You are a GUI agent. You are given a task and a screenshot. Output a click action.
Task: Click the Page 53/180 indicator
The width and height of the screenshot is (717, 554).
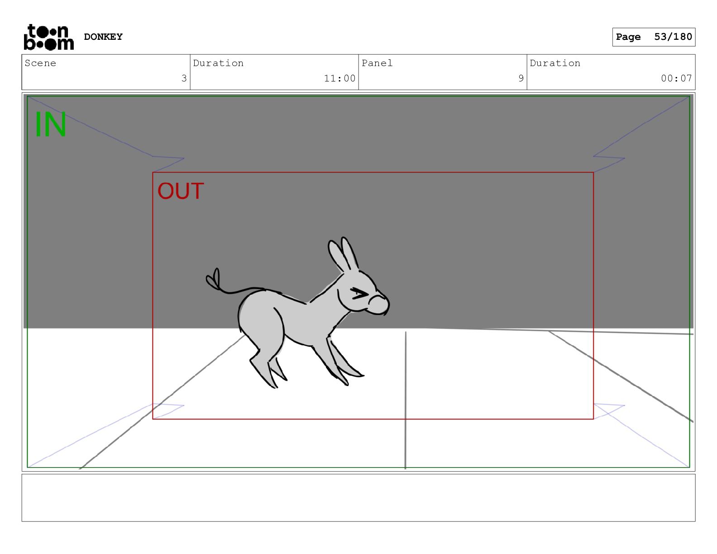pos(654,37)
